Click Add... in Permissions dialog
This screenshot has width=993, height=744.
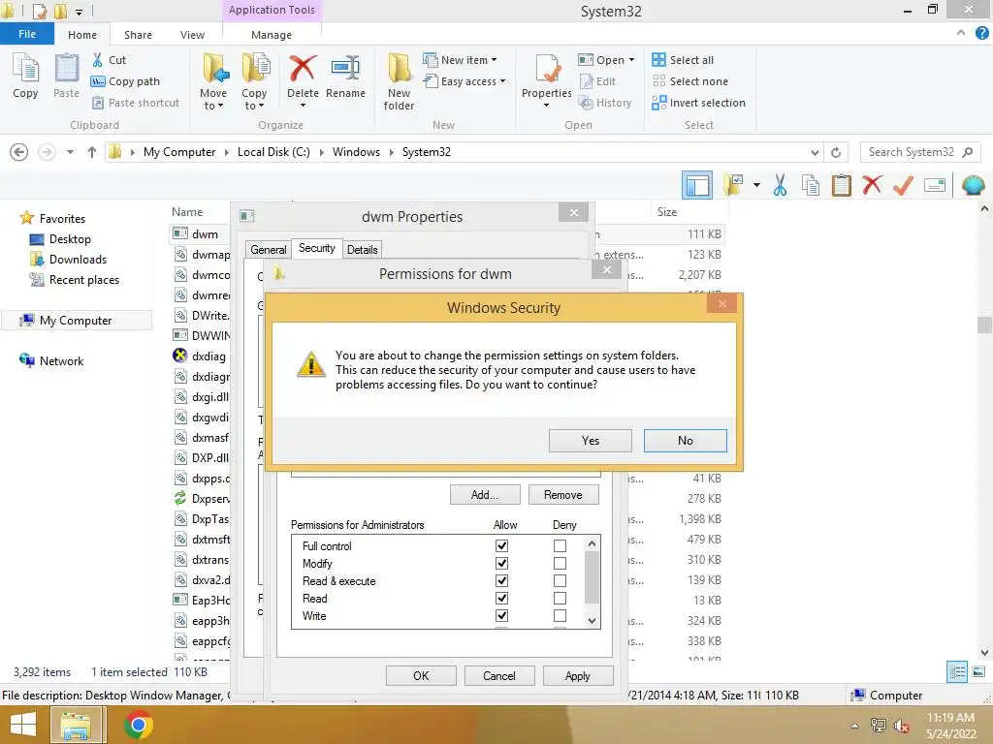(x=485, y=495)
